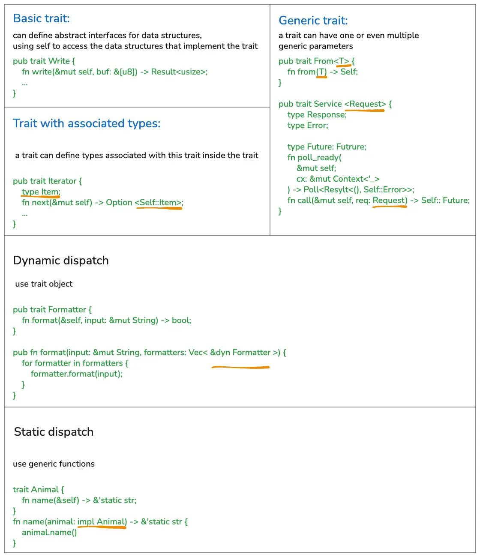Click the "Static dispatch" heading

[x=54, y=432]
